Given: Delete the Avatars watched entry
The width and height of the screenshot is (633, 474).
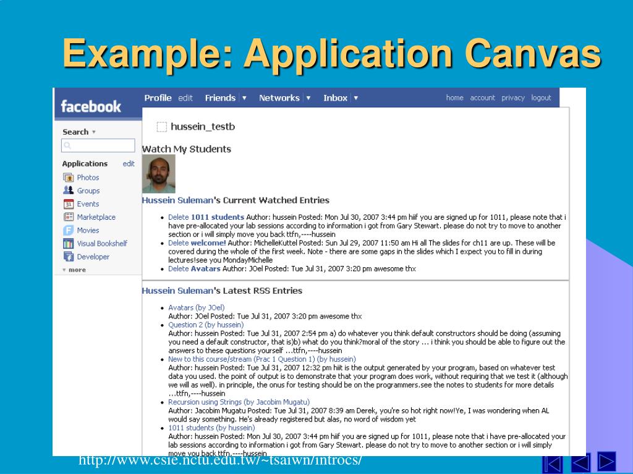Looking at the screenshot, I should (179, 269).
